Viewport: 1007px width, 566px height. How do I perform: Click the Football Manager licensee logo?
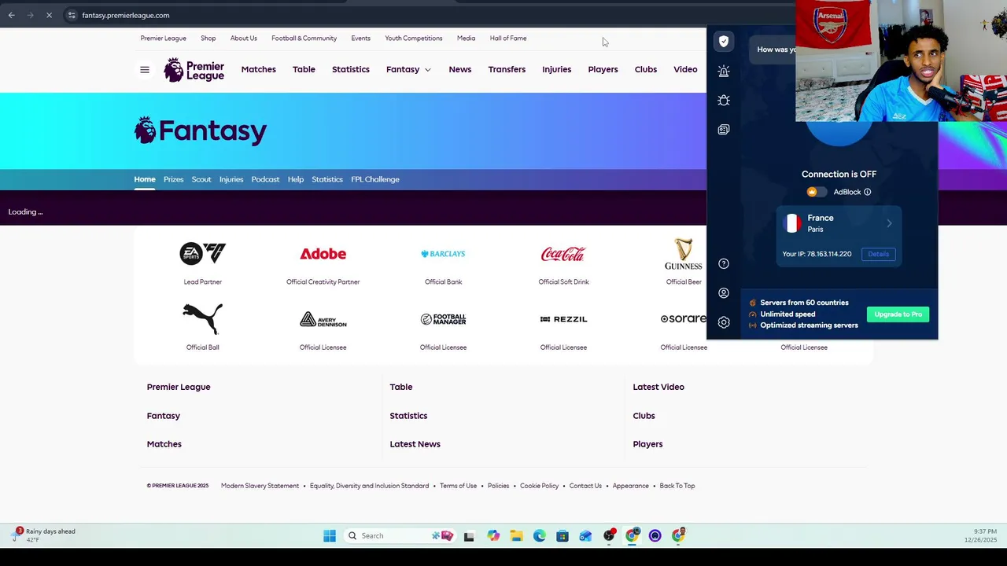(x=443, y=319)
